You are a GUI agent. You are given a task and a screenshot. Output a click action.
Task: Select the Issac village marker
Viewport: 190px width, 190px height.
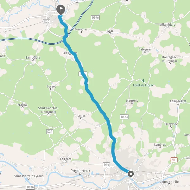tap(110, 33)
